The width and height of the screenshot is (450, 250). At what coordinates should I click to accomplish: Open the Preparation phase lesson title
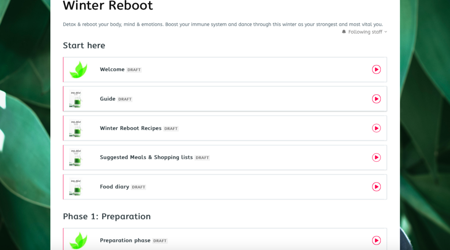point(125,240)
